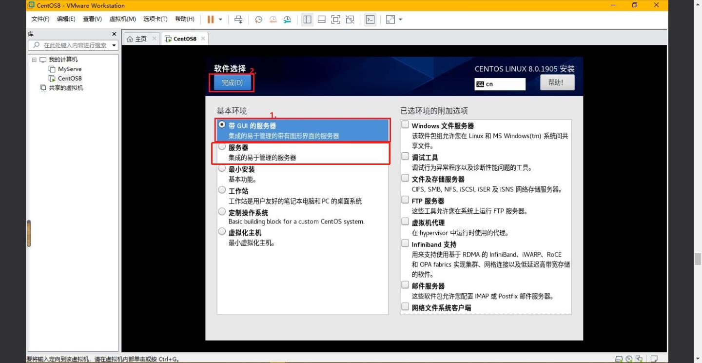Select the 工作站 radio button
Image resolution: width=702 pixels, height=363 pixels.
click(x=222, y=190)
